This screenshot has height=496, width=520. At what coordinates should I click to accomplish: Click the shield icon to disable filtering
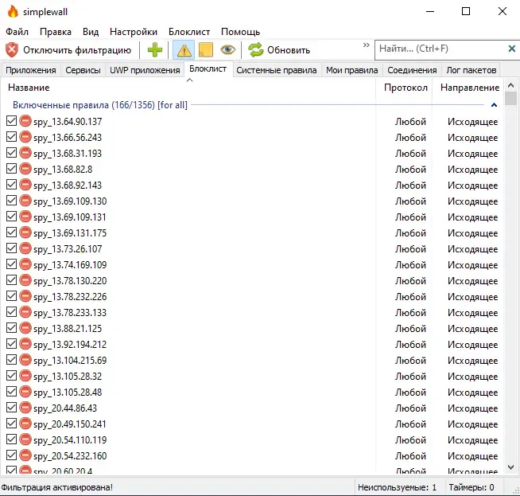12,50
